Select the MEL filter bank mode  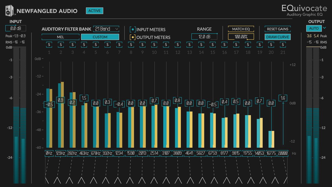60,37
